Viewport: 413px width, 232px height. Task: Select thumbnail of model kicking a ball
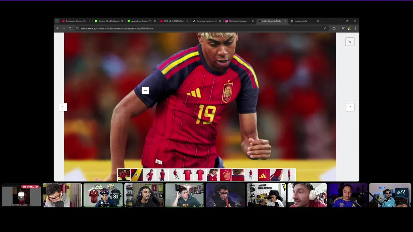click(175, 175)
